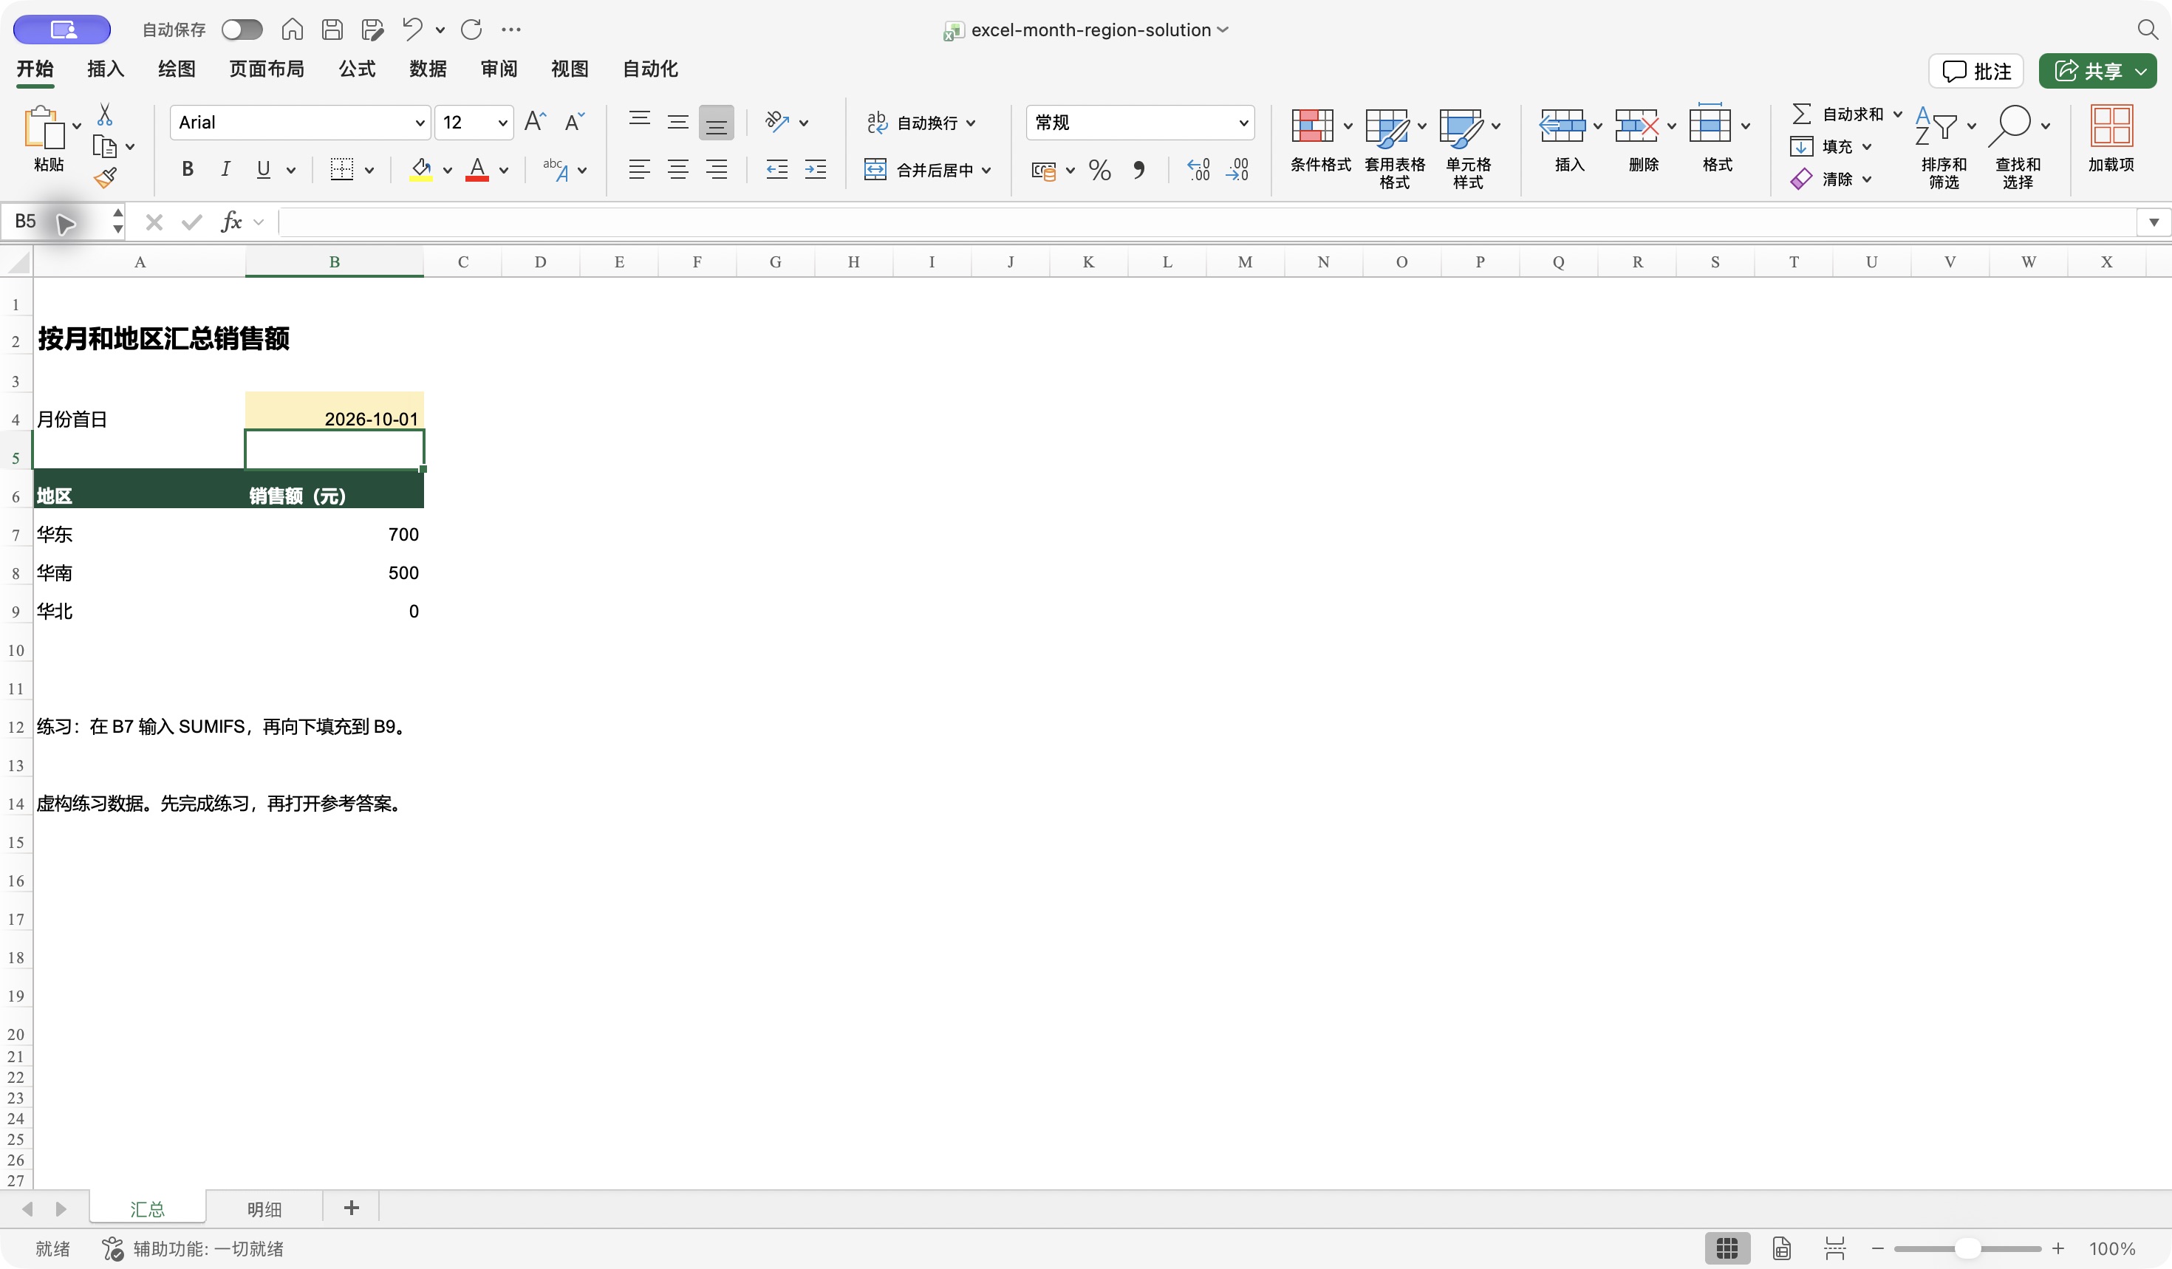Image resolution: width=2172 pixels, height=1269 pixels.
Task: Click the 加载项 add-ins icon
Action: (x=2111, y=126)
